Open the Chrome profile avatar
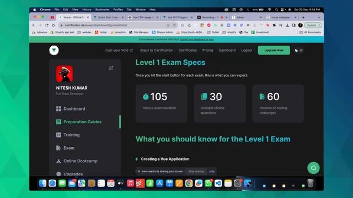 coord(300,25)
